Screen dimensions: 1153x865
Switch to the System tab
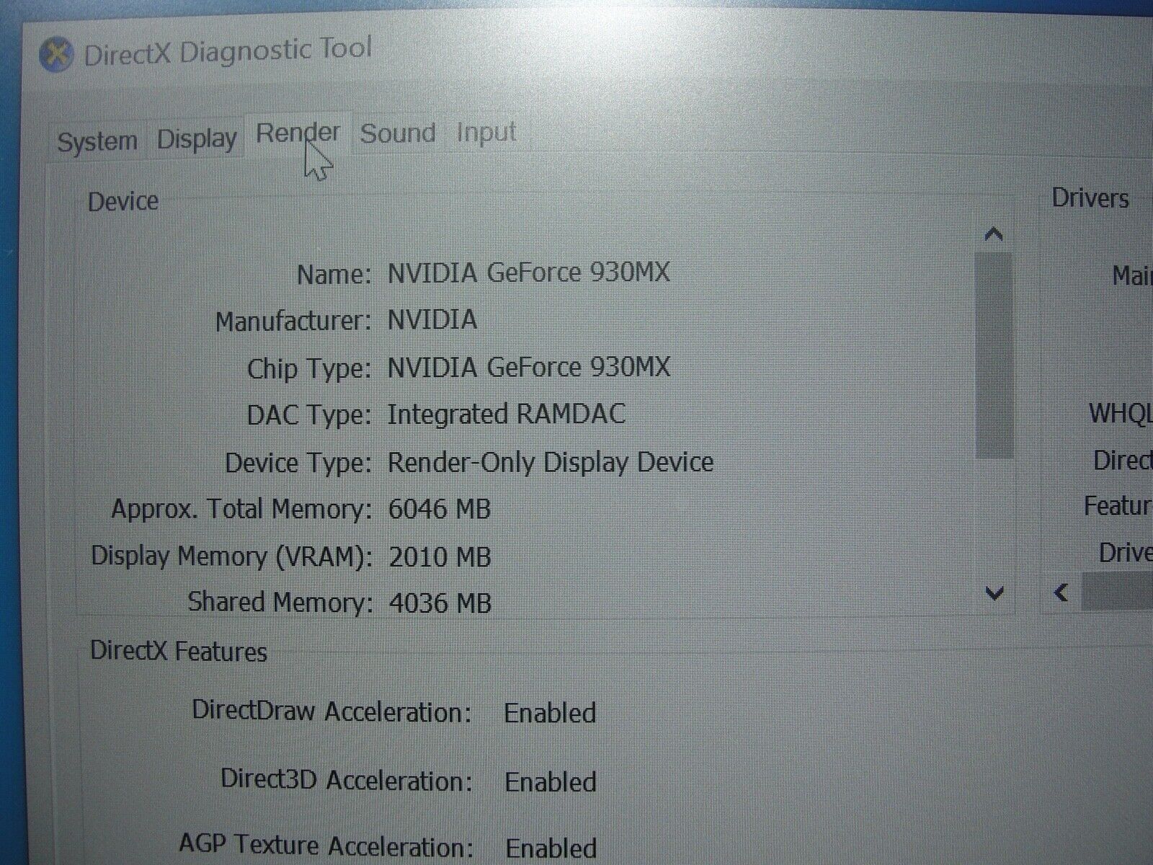(x=97, y=141)
